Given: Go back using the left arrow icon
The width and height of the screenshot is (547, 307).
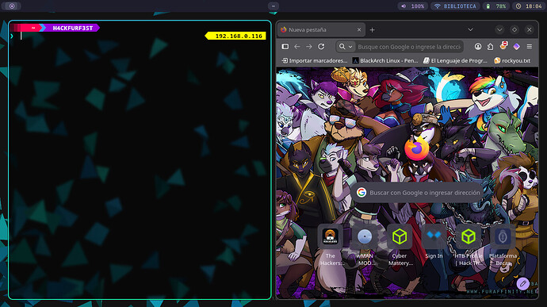Looking at the screenshot, I should pos(296,47).
